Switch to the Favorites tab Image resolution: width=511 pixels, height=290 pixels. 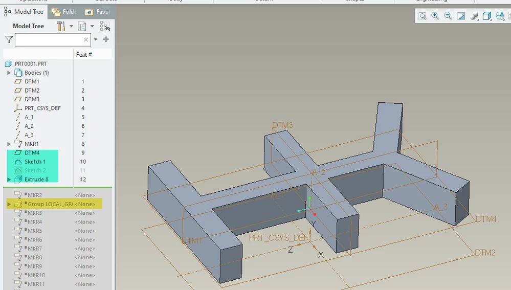pyautogui.click(x=97, y=12)
